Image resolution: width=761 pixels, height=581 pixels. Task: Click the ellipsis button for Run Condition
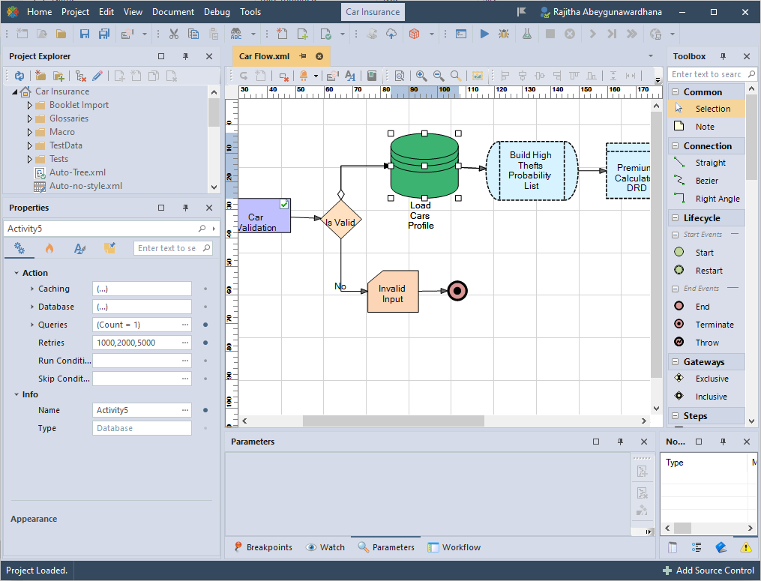click(x=185, y=361)
